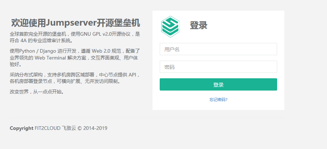Click the green 登录 login button
This screenshot has width=327, height=149.
218,84
